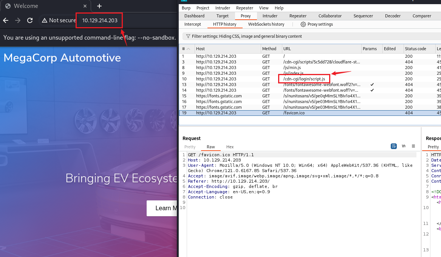
Task: Sort by the Host column header
Action: 227,49
